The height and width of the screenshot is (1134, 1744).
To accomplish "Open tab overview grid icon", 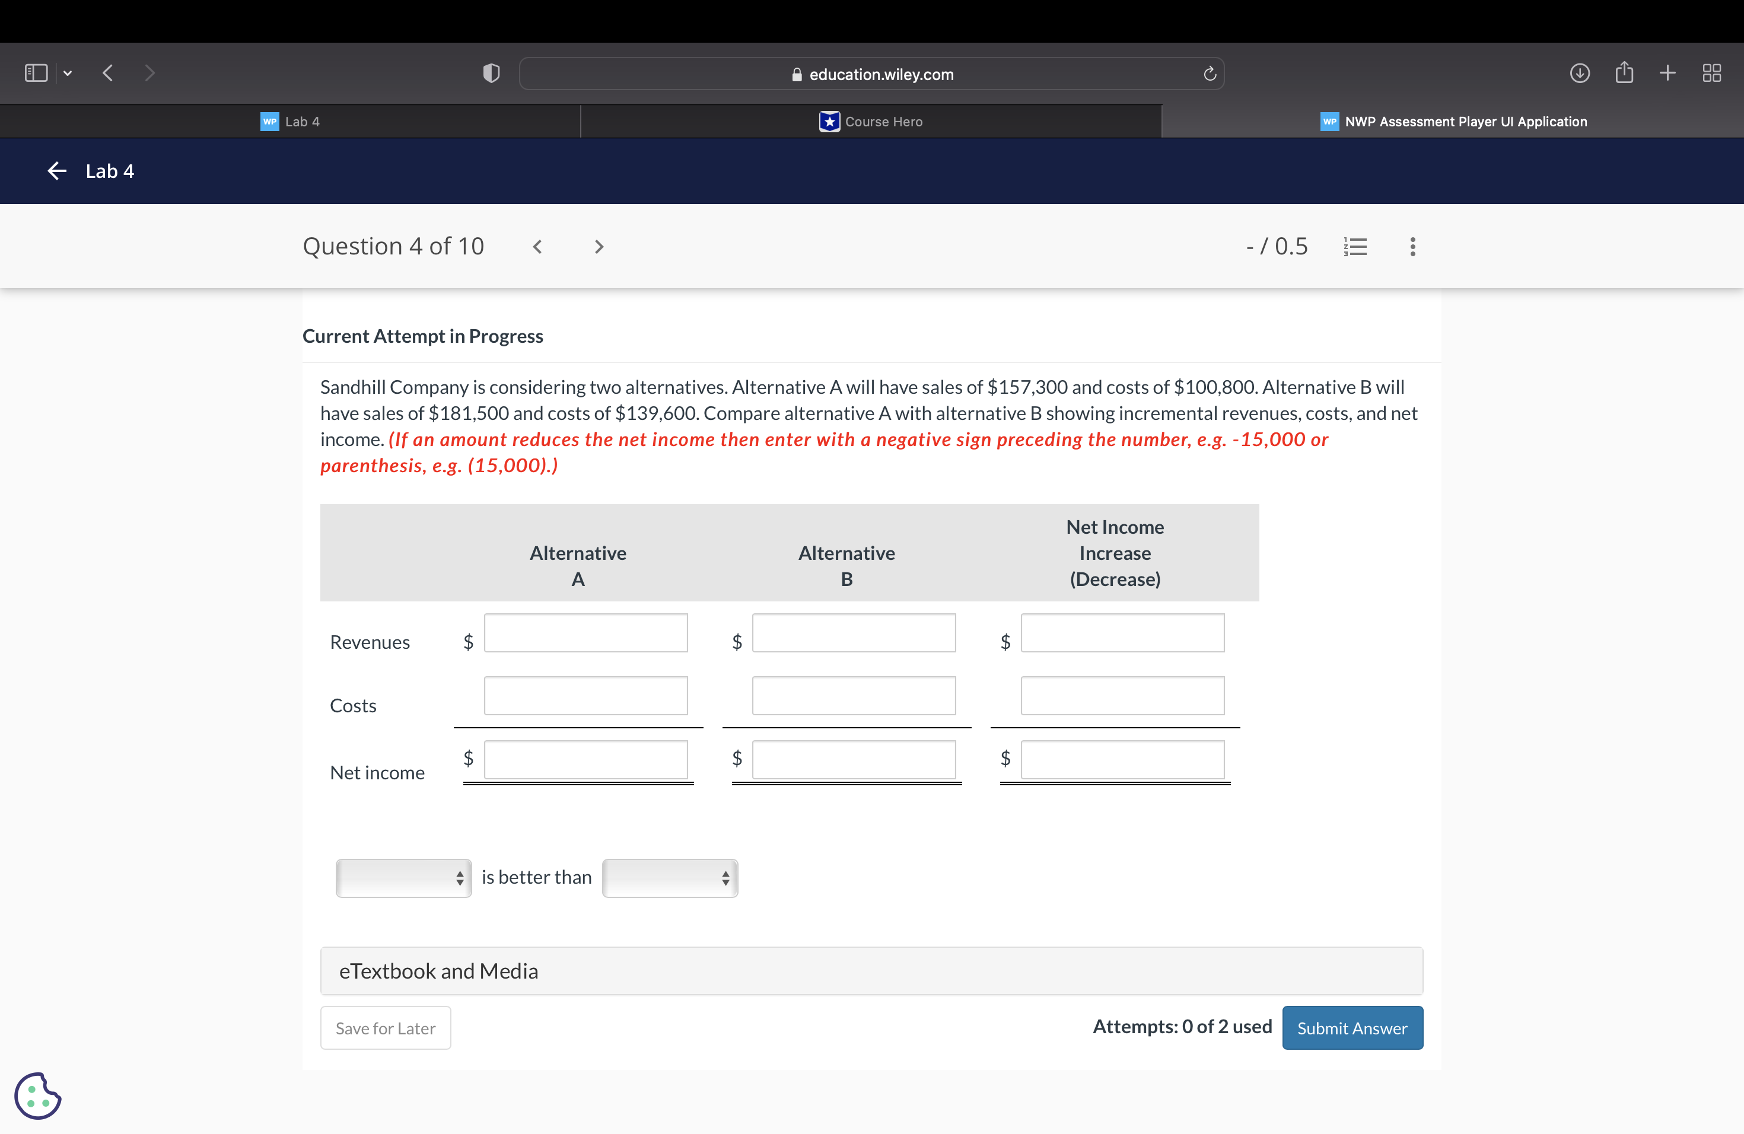I will [1711, 74].
